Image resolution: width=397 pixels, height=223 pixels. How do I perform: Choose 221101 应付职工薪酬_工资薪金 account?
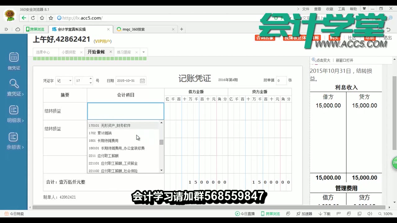click(x=123, y=163)
